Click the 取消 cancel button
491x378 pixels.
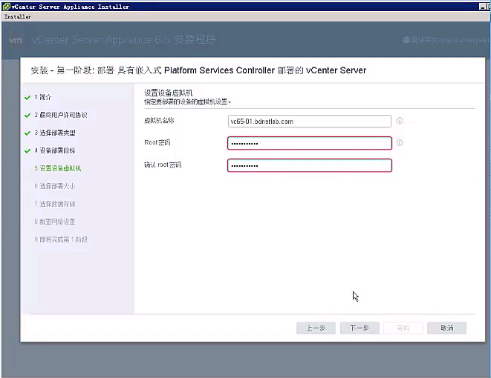tap(447, 328)
